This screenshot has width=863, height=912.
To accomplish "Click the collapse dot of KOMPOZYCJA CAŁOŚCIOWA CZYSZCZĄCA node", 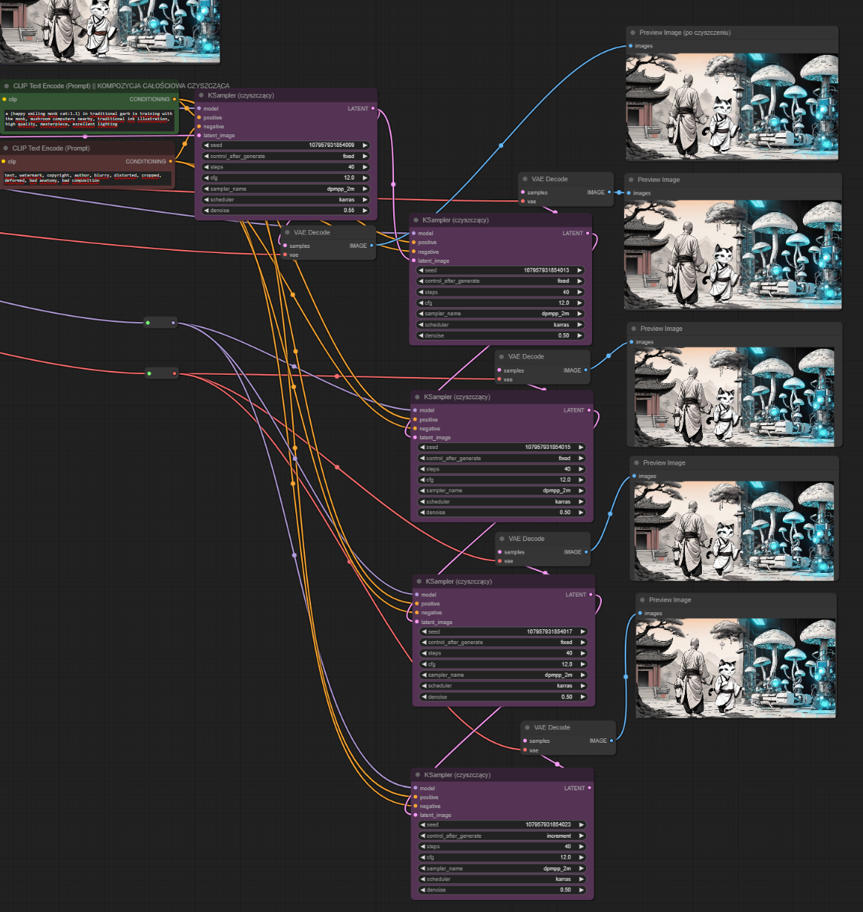I will [x=7, y=86].
